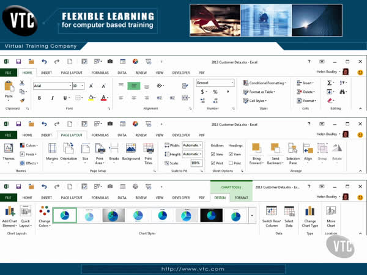
Task: Click the Scale 100% field
Action: pos(196,163)
